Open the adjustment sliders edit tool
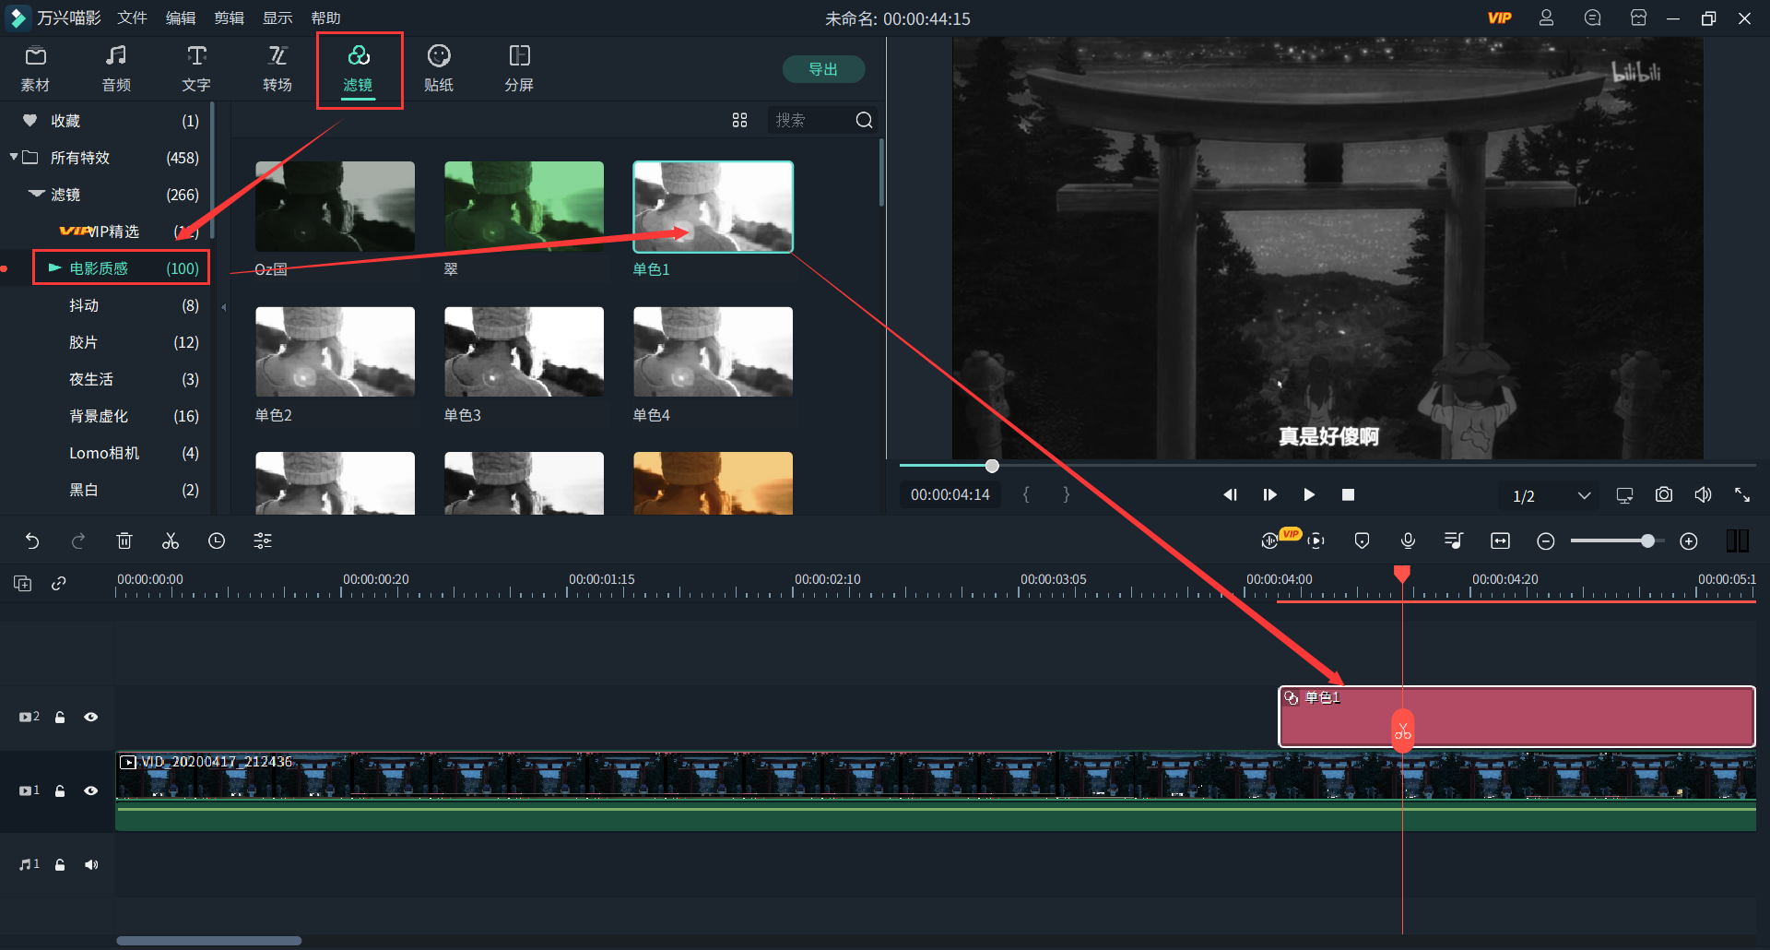1770x950 pixels. [x=263, y=541]
